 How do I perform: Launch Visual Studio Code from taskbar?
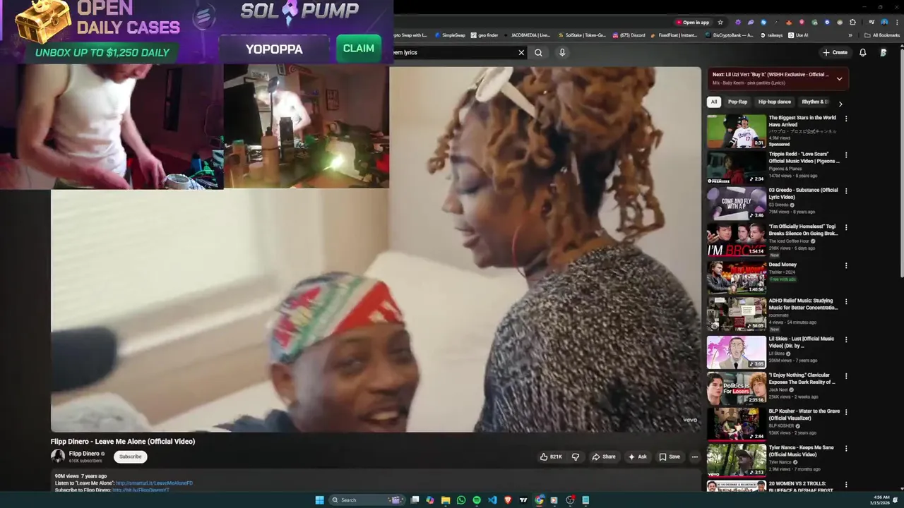tap(492, 500)
